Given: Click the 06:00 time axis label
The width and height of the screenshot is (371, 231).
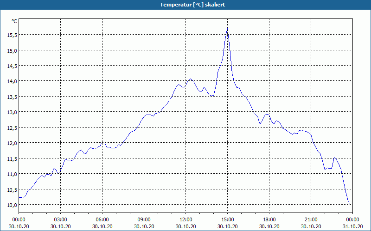Looking at the screenshot, I should tap(102, 220).
